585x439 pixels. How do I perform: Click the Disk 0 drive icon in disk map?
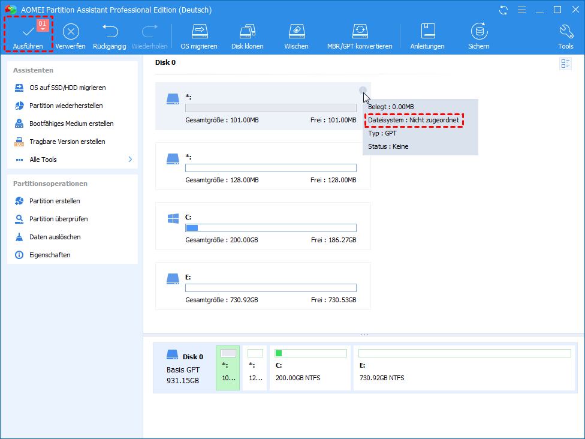point(173,354)
